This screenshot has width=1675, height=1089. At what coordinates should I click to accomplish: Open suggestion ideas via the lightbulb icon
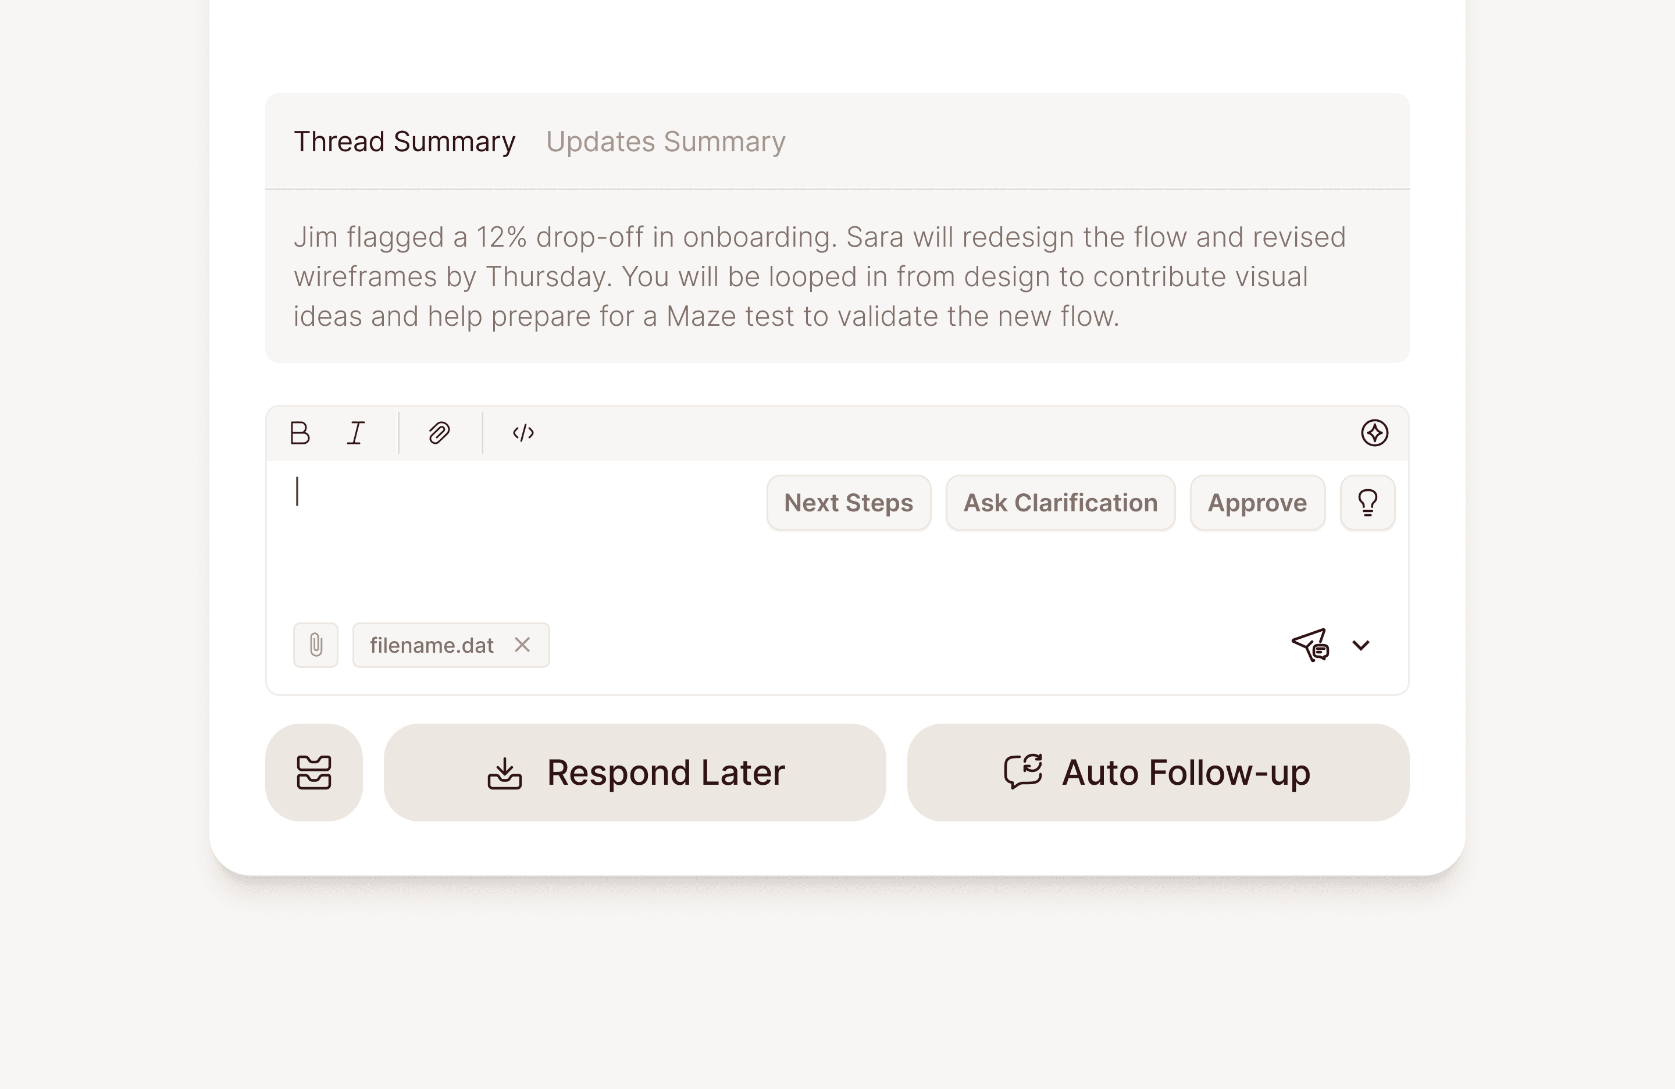click(x=1367, y=502)
